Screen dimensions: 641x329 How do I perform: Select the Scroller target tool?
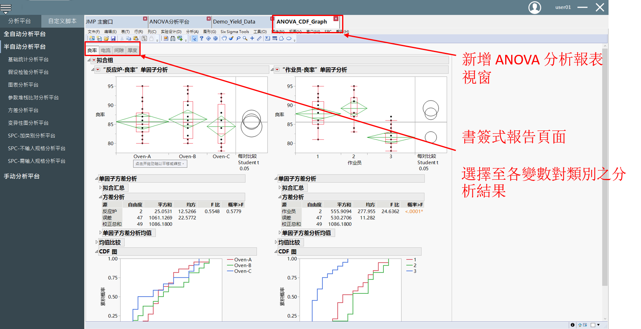(x=215, y=38)
